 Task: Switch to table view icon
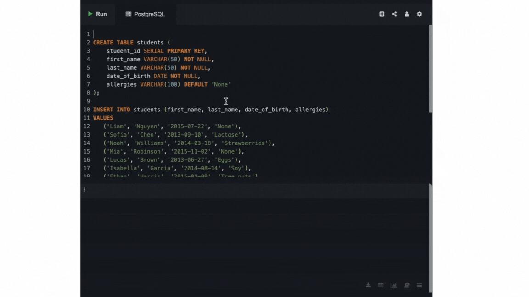tap(381, 285)
